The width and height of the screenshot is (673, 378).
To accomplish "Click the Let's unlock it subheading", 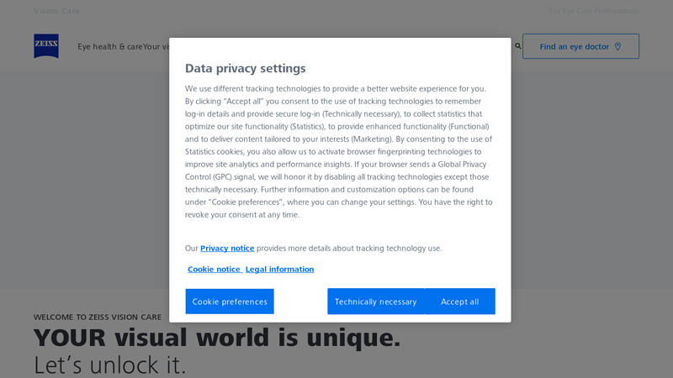I will pos(110,365).
